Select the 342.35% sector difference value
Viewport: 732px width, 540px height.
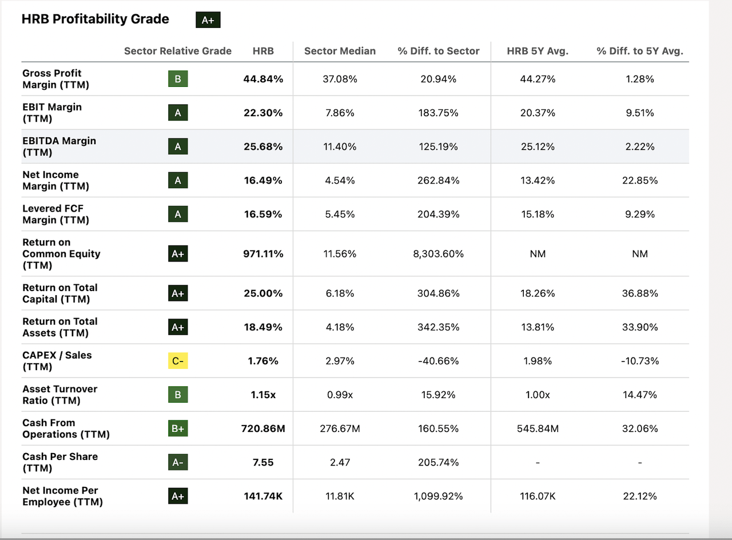pyautogui.click(x=439, y=327)
